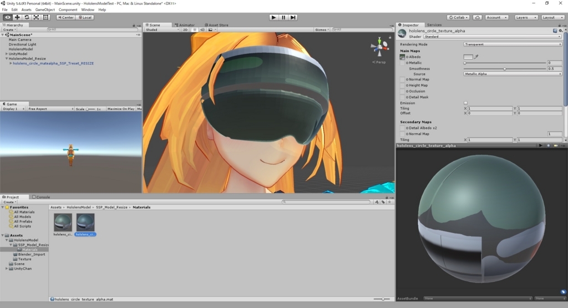Click the Collab button

pos(459,17)
